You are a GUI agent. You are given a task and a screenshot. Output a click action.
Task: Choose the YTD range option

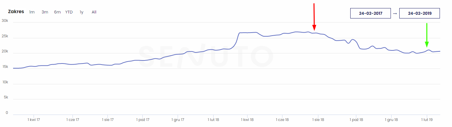[69, 12]
